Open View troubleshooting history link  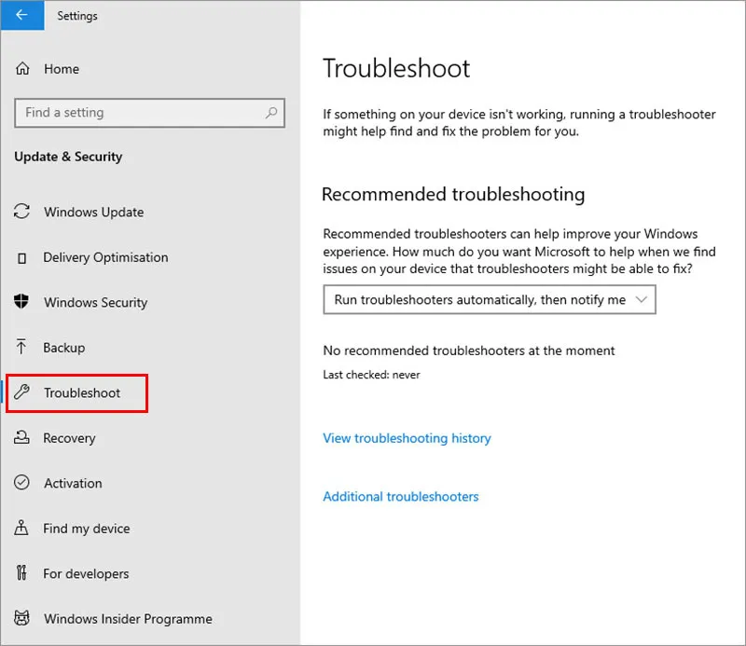pyautogui.click(x=407, y=438)
